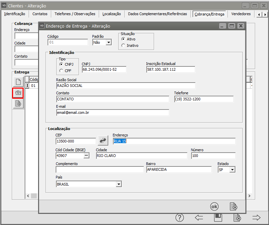Select the Inativo radio button
The width and height of the screenshot is (269, 225).
tap(123, 45)
